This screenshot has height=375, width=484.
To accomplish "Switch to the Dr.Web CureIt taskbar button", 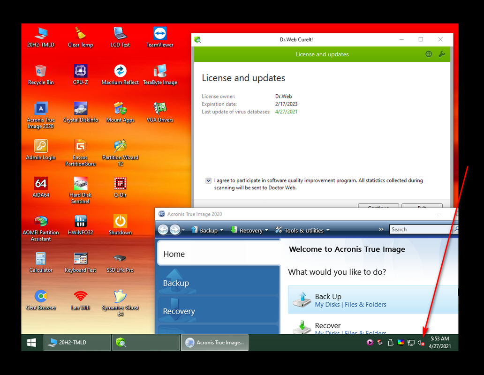I will point(146,343).
